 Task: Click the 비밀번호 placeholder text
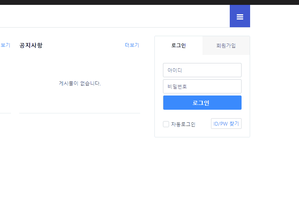pos(177,87)
